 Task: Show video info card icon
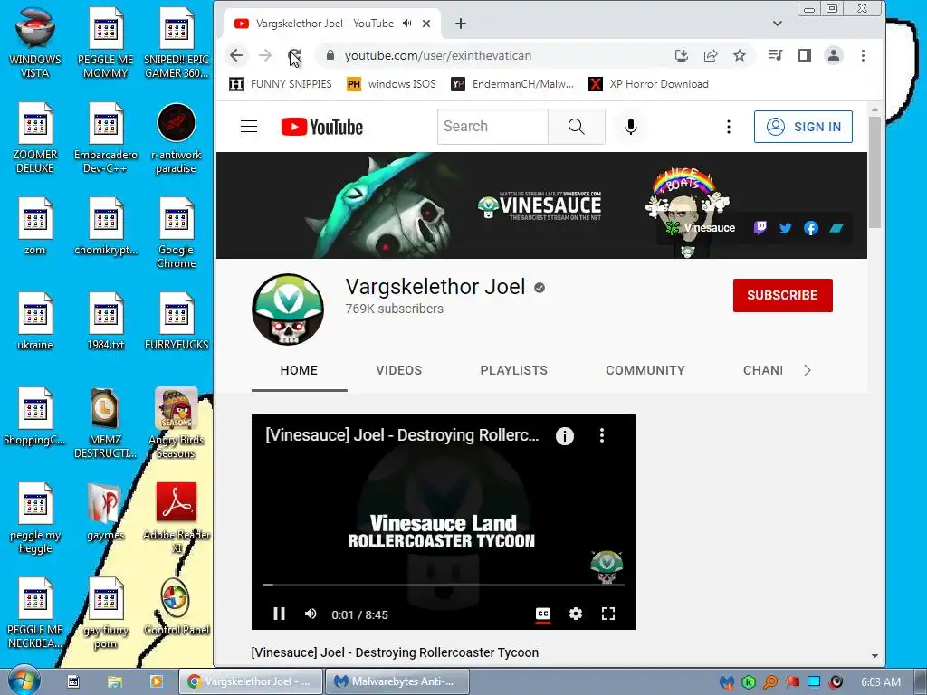point(565,436)
